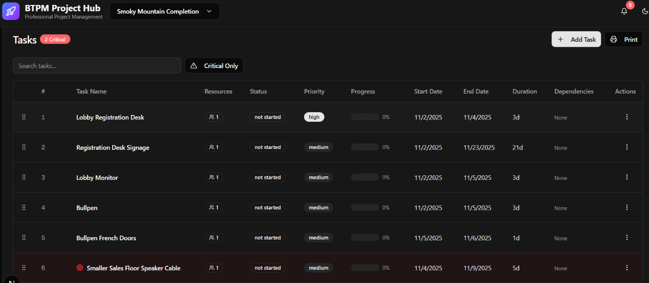649x283 pixels.
Task: Open the notifications bell
Action: click(624, 11)
